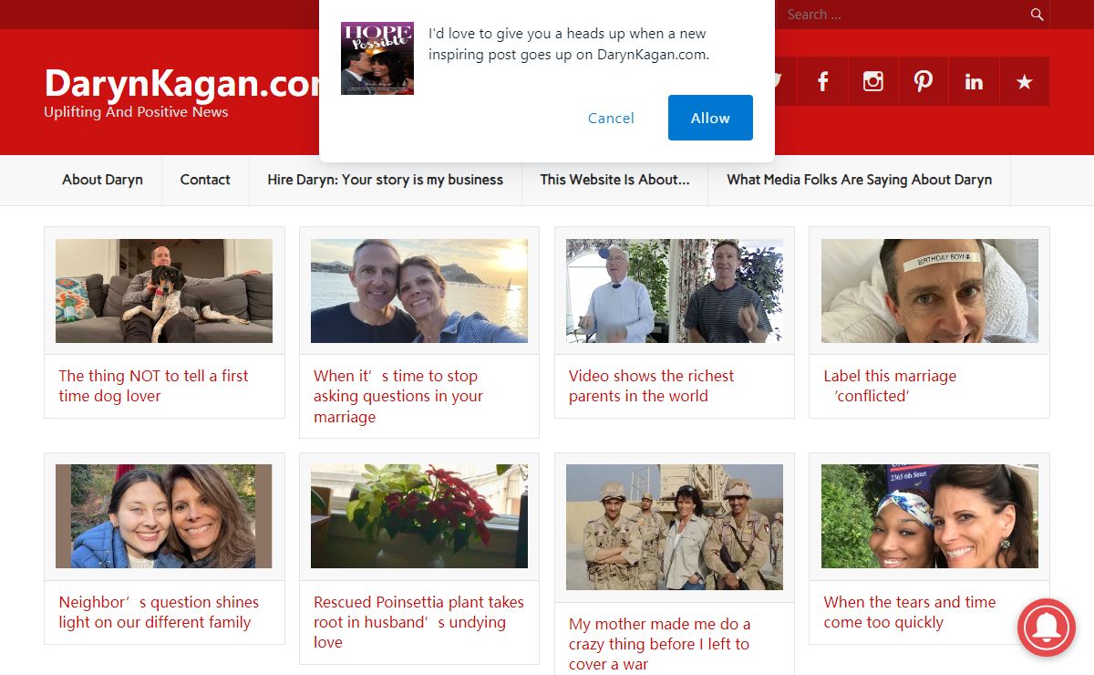This screenshot has width=1094, height=675.
Task: Click the Poinsettia plant photo thumbnail
Action: tap(419, 516)
